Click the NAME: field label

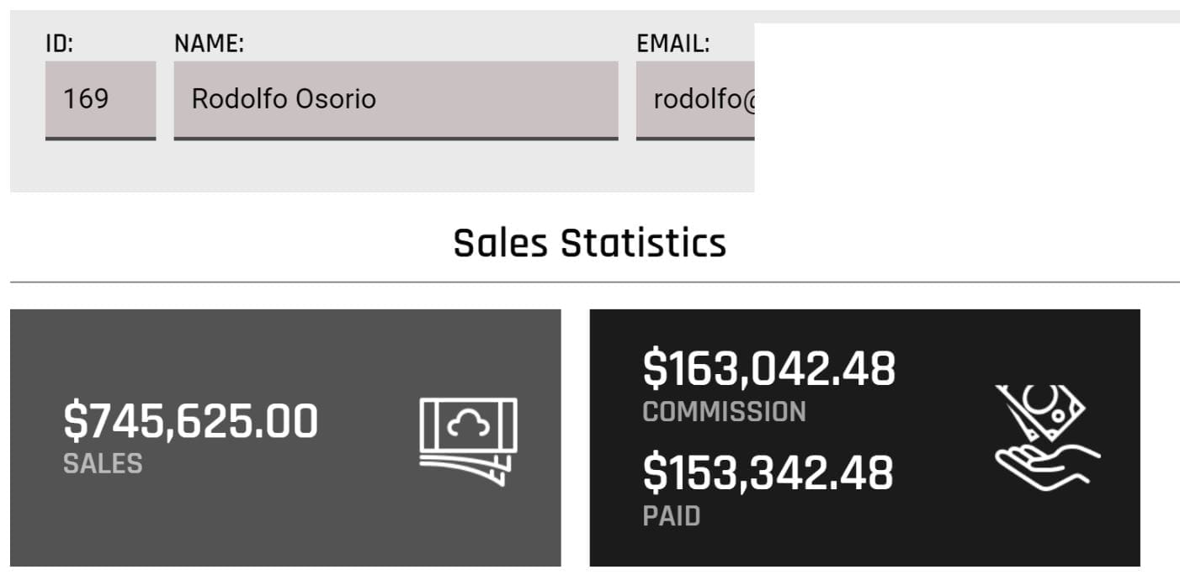click(209, 44)
